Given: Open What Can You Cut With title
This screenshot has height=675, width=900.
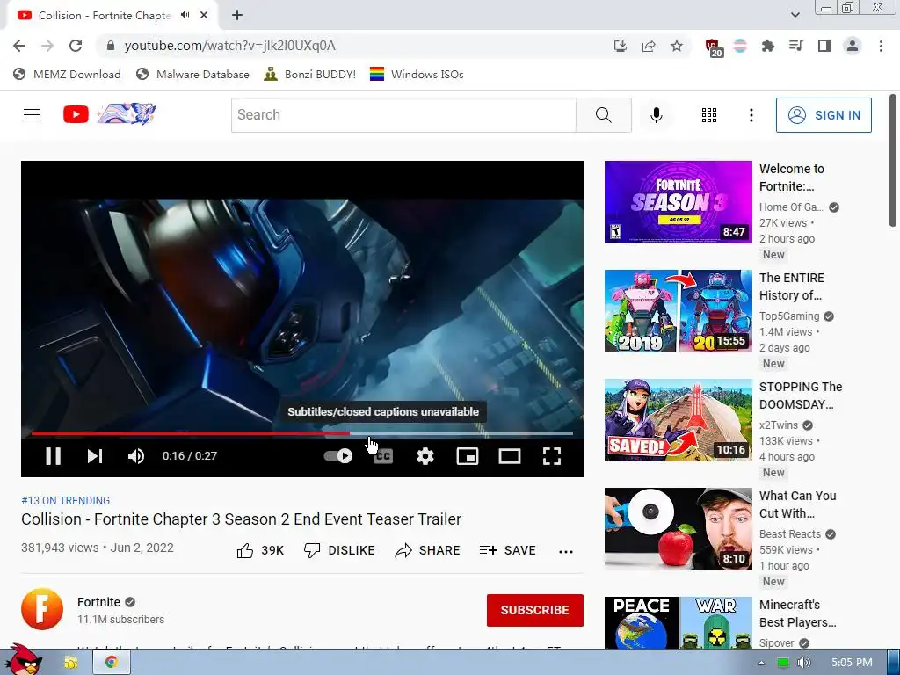Looking at the screenshot, I should pyautogui.click(x=798, y=504).
